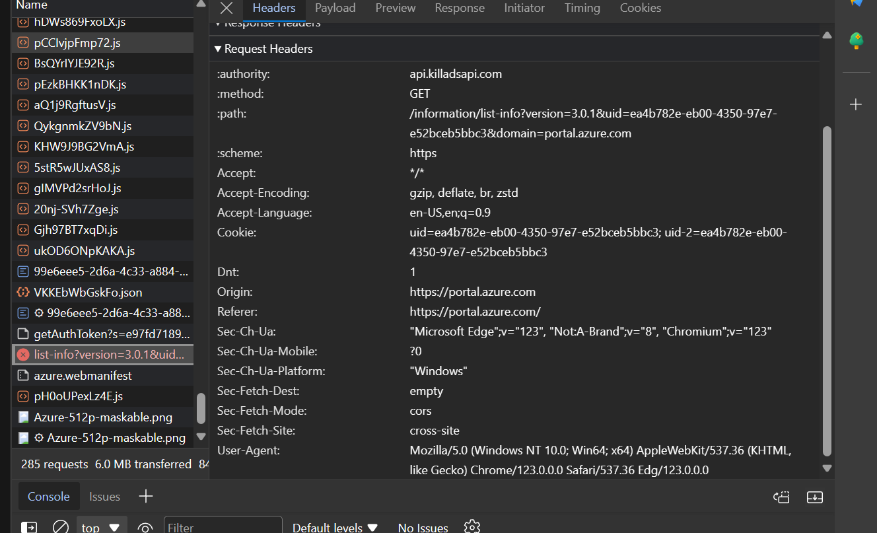Select the hDWs869FxoLX.js request
The width and height of the screenshot is (877, 533).
click(x=102, y=22)
